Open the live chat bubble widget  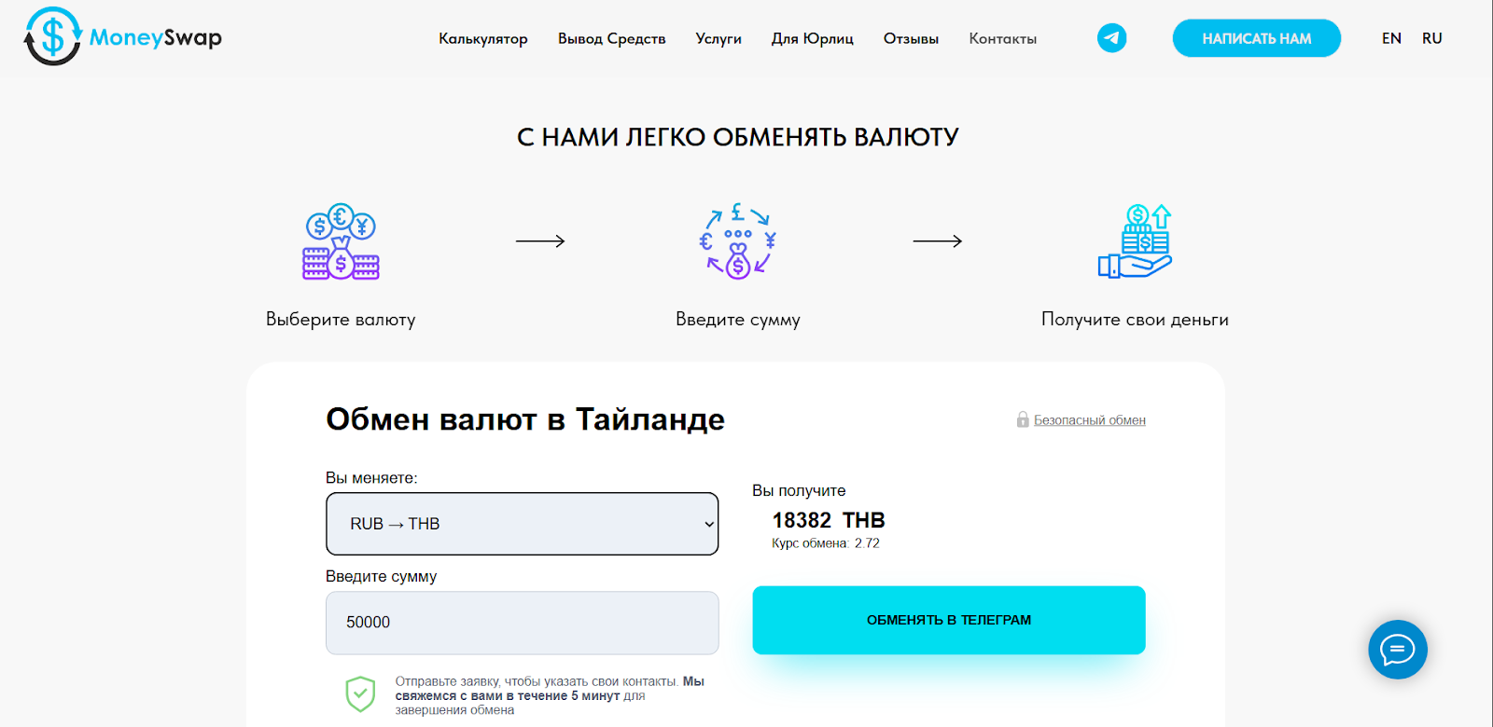click(x=1397, y=650)
